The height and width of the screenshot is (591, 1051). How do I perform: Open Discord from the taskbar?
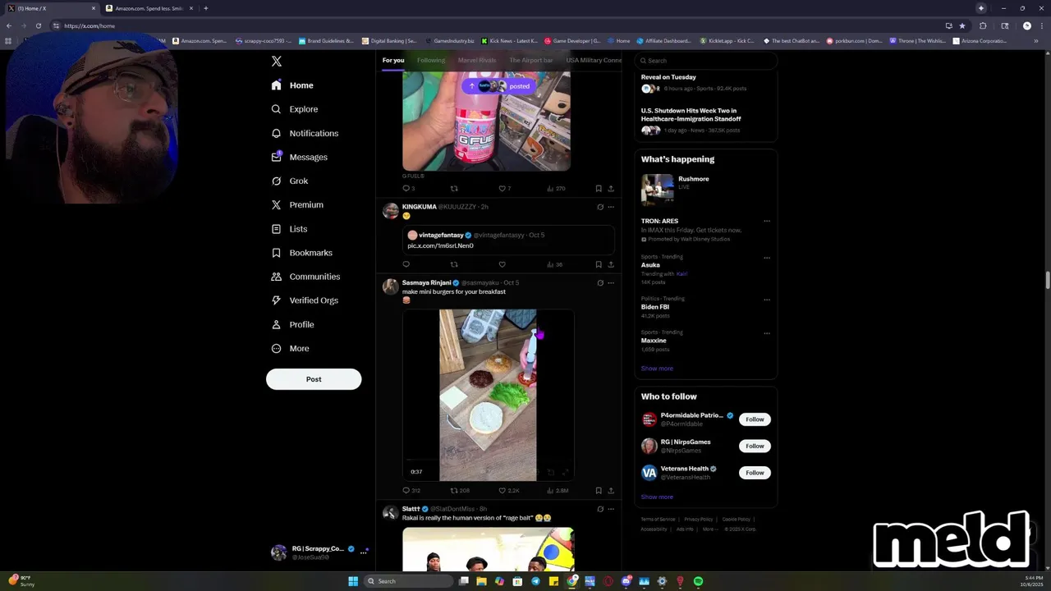click(x=626, y=581)
